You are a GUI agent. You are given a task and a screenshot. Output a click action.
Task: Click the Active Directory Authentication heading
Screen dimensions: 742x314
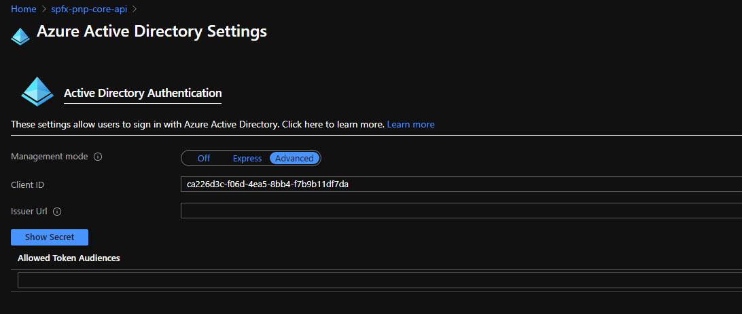[x=143, y=93]
